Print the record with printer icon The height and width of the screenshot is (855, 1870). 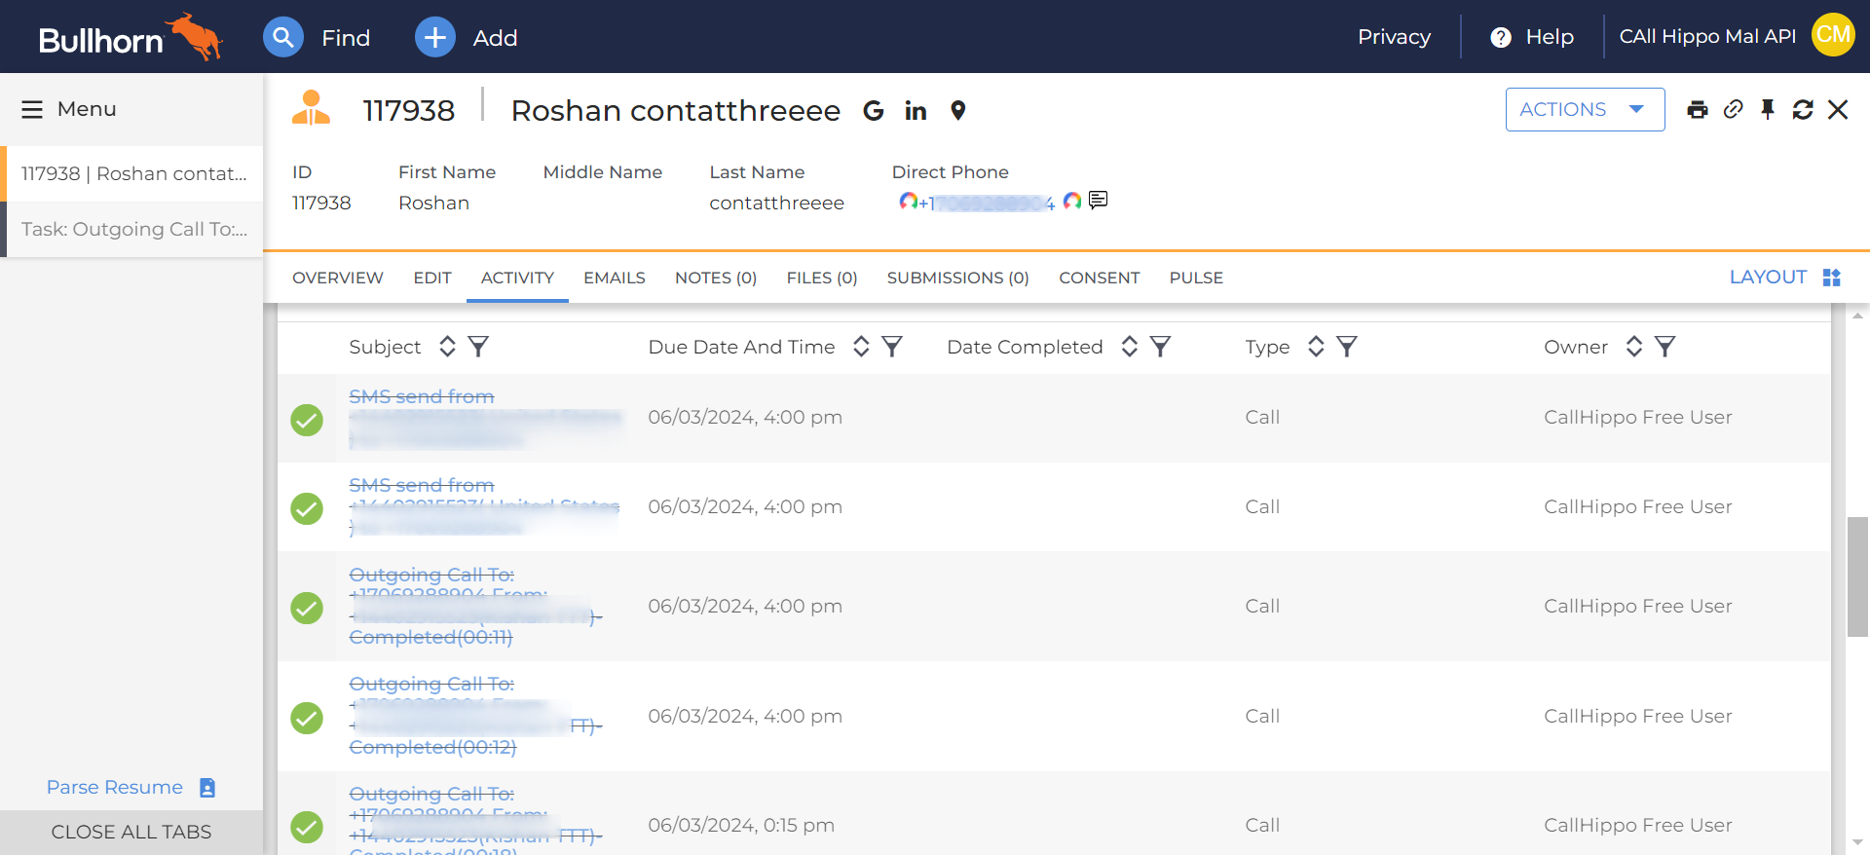pos(1698,110)
